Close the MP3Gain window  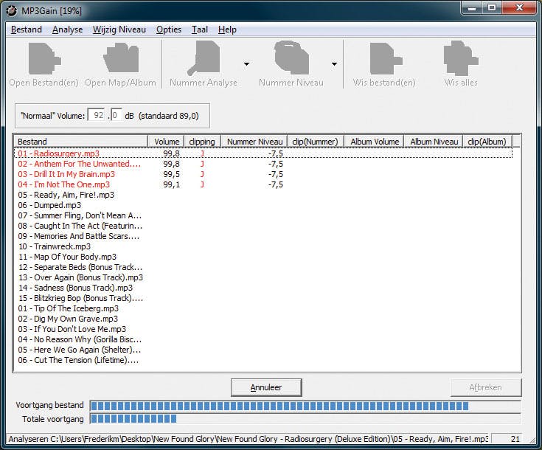[519, 8]
